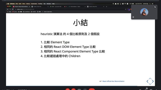This screenshot has height=90, width=161.
Task: Open the Python bookmarks folder
Action: click(33, 12)
